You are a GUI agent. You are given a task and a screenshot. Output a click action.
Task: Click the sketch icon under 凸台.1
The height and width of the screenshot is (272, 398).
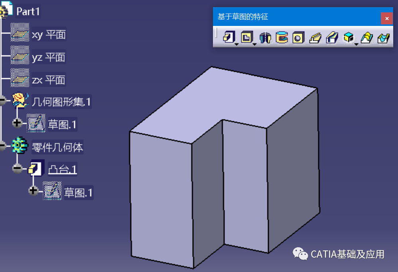pyautogui.click(x=52, y=191)
